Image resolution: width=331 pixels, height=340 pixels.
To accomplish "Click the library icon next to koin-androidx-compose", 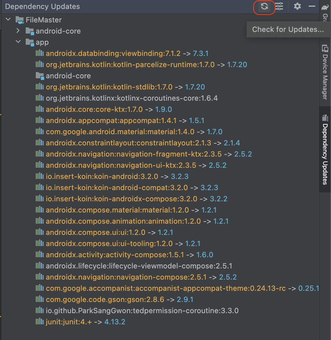I will tap(40, 199).
